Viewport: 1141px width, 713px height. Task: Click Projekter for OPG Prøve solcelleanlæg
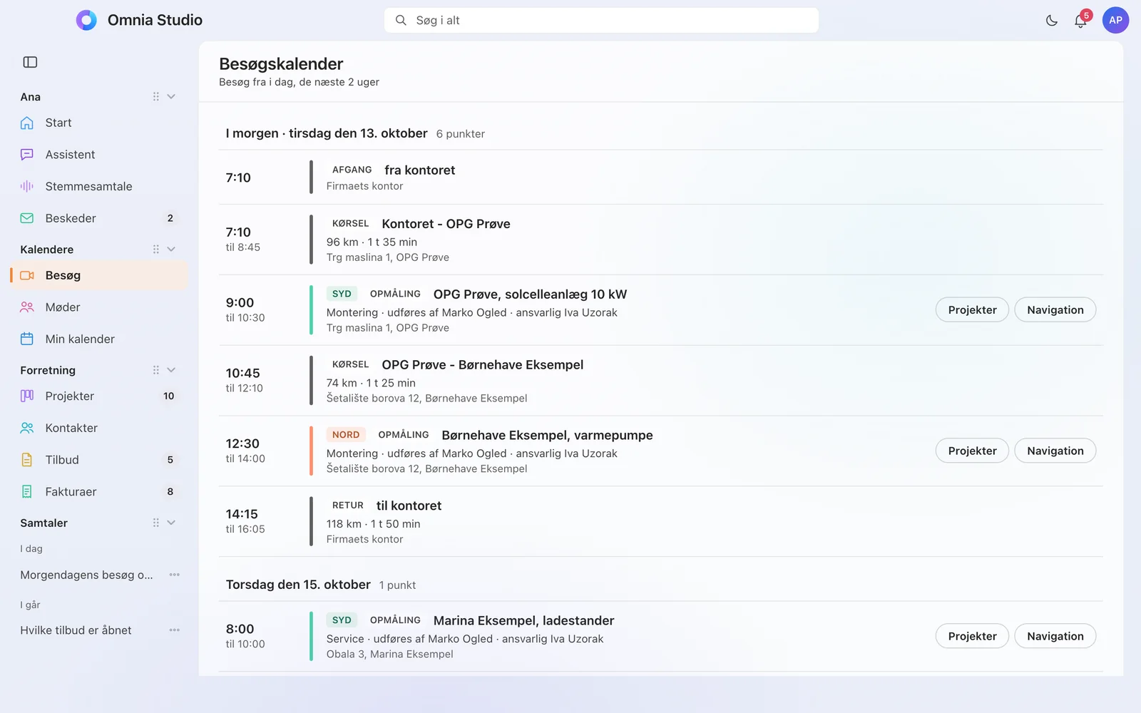click(x=972, y=309)
